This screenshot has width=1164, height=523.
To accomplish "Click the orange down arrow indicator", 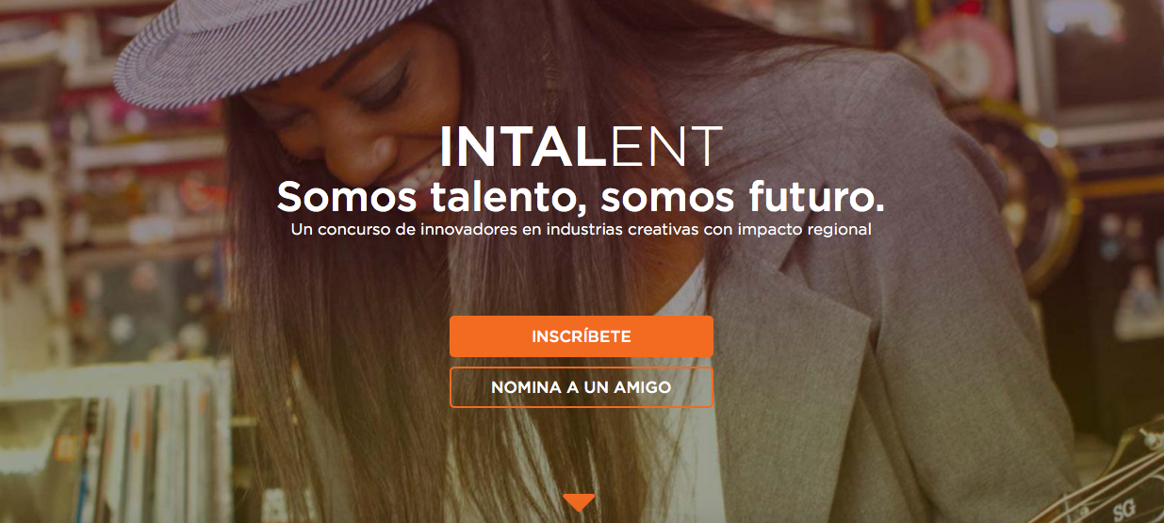I will (579, 502).
